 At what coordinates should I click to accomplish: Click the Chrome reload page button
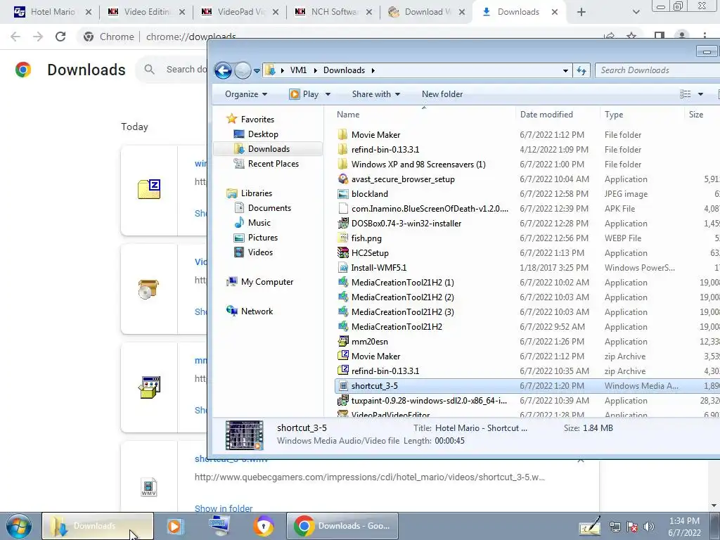pos(60,37)
